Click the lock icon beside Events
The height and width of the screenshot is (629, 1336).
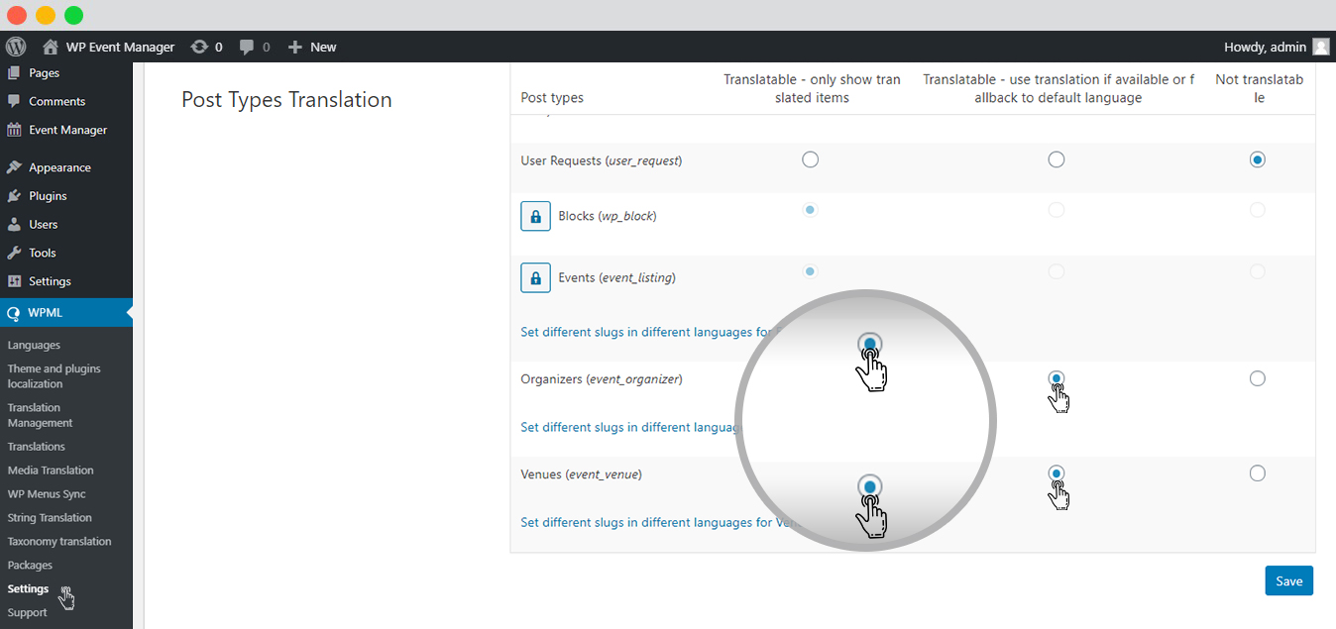point(535,278)
